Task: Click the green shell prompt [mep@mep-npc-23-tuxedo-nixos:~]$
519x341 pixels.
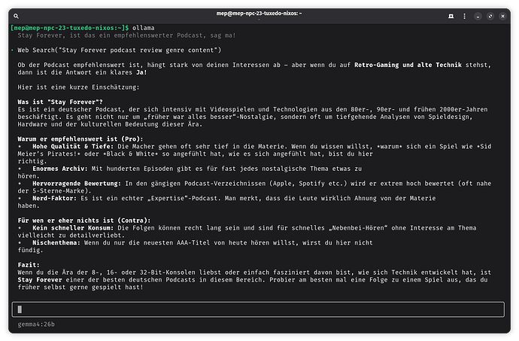Action: (x=69, y=28)
